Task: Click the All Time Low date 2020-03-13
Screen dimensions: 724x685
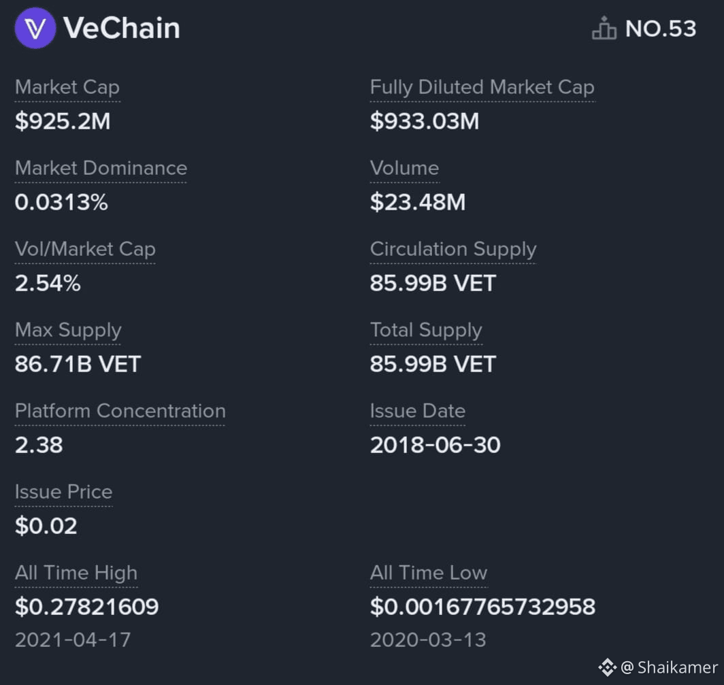Action: click(x=428, y=639)
